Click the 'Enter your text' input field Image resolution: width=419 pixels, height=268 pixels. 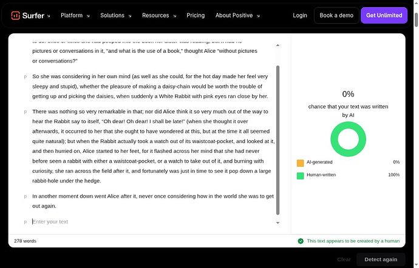[x=152, y=222]
